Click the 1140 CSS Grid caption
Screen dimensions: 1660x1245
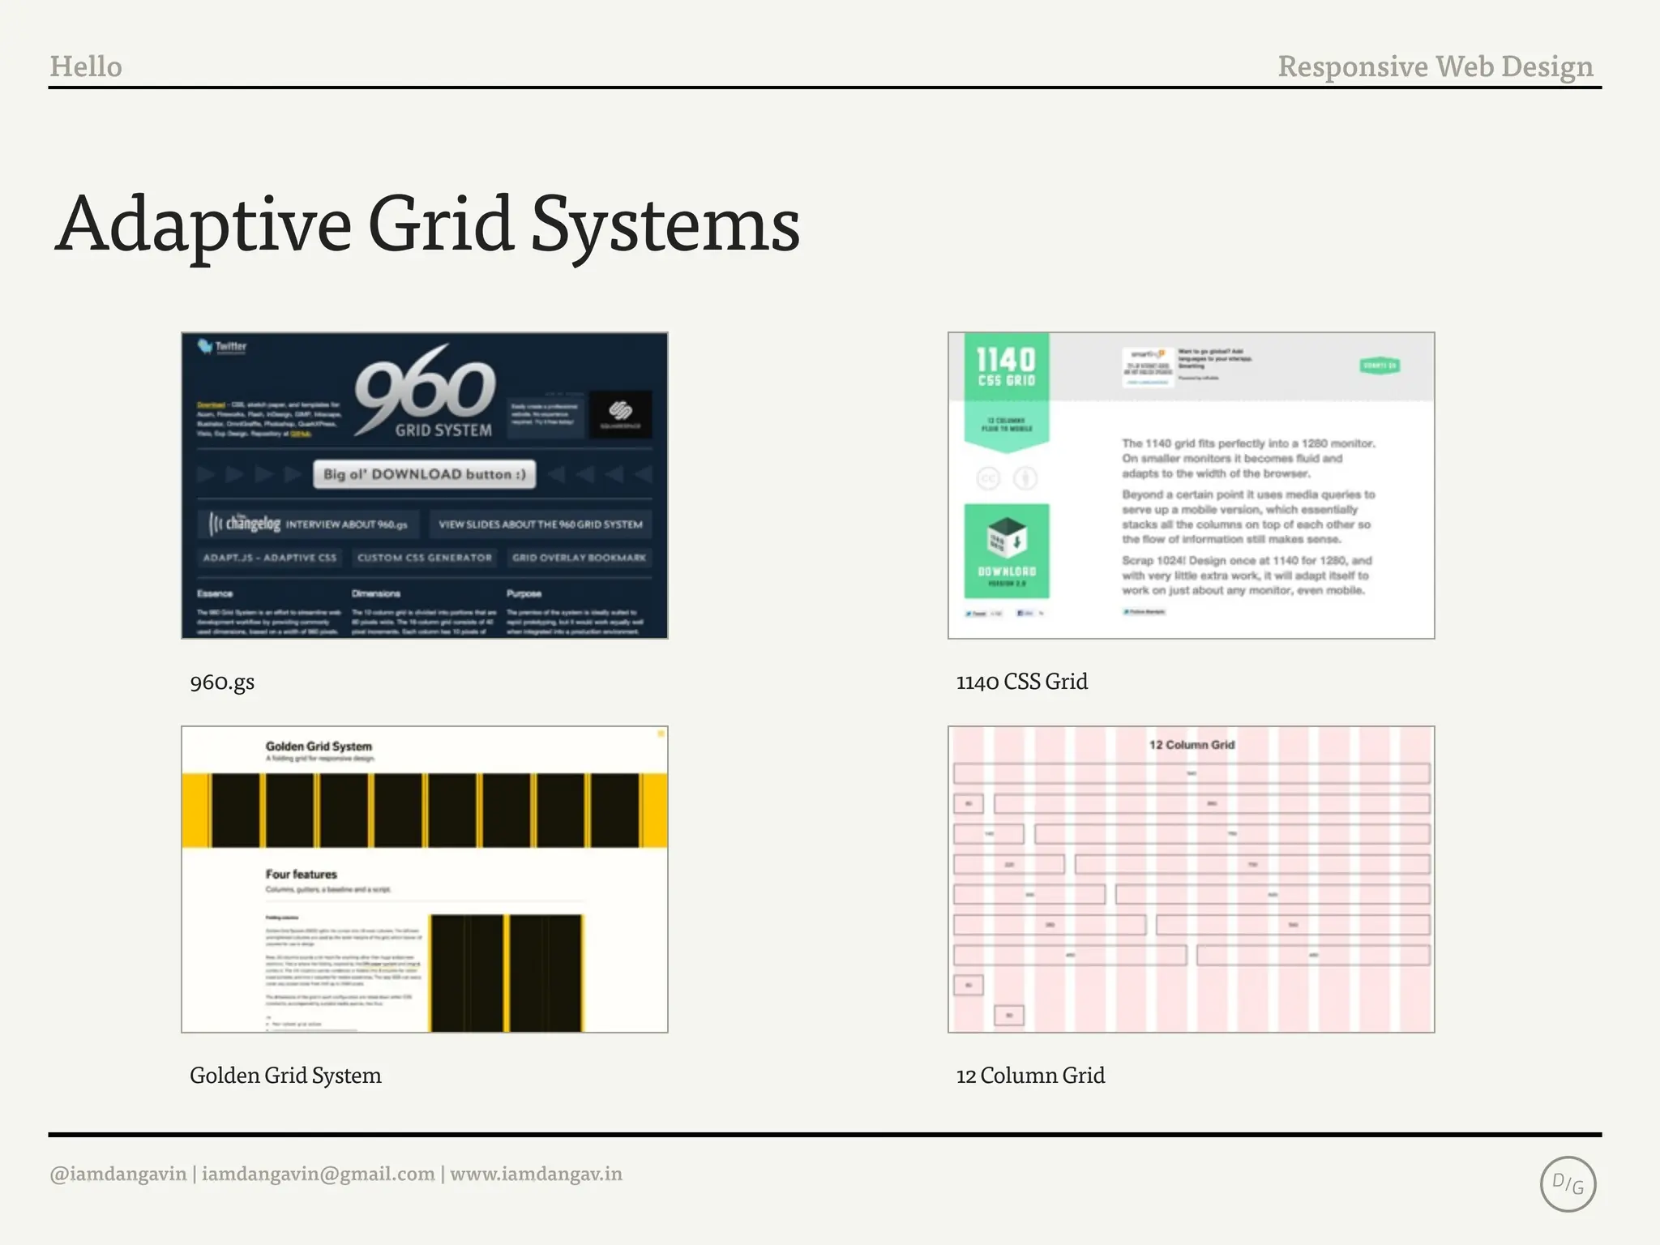pos(1021,682)
